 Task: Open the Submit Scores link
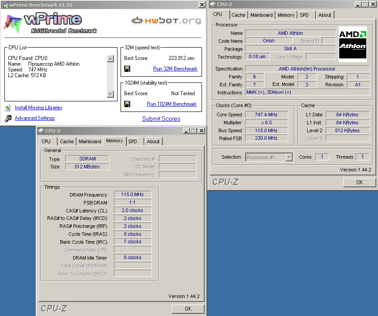pos(161,119)
